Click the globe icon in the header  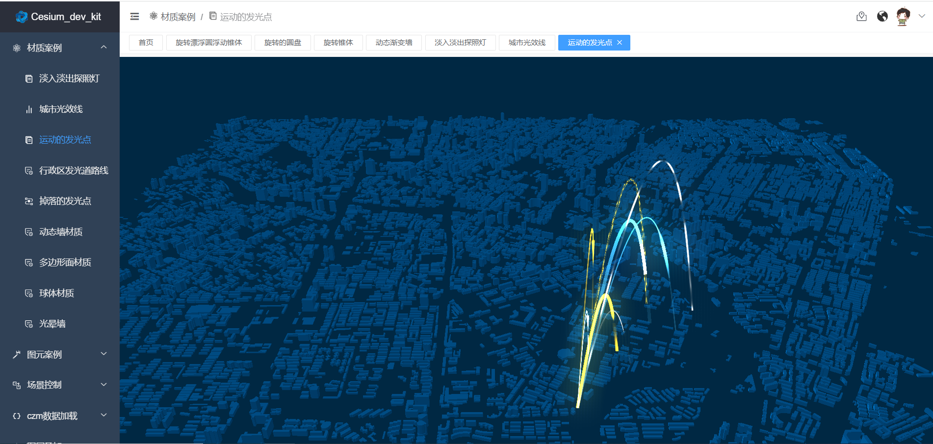tap(882, 17)
